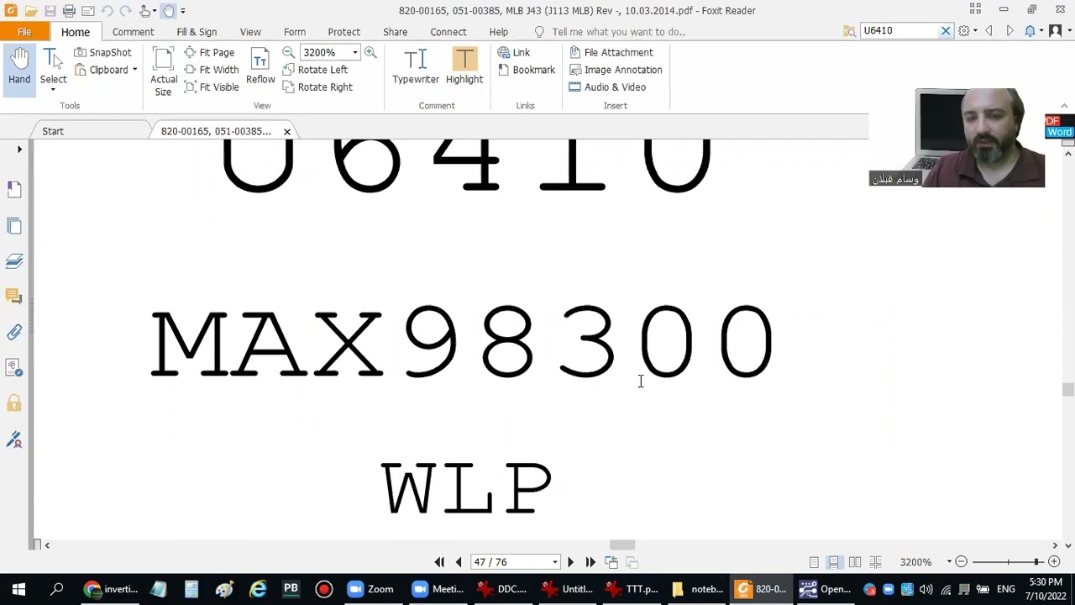Click the Actual Size view button
The width and height of the screenshot is (1075, 605).
coord(163,72)
